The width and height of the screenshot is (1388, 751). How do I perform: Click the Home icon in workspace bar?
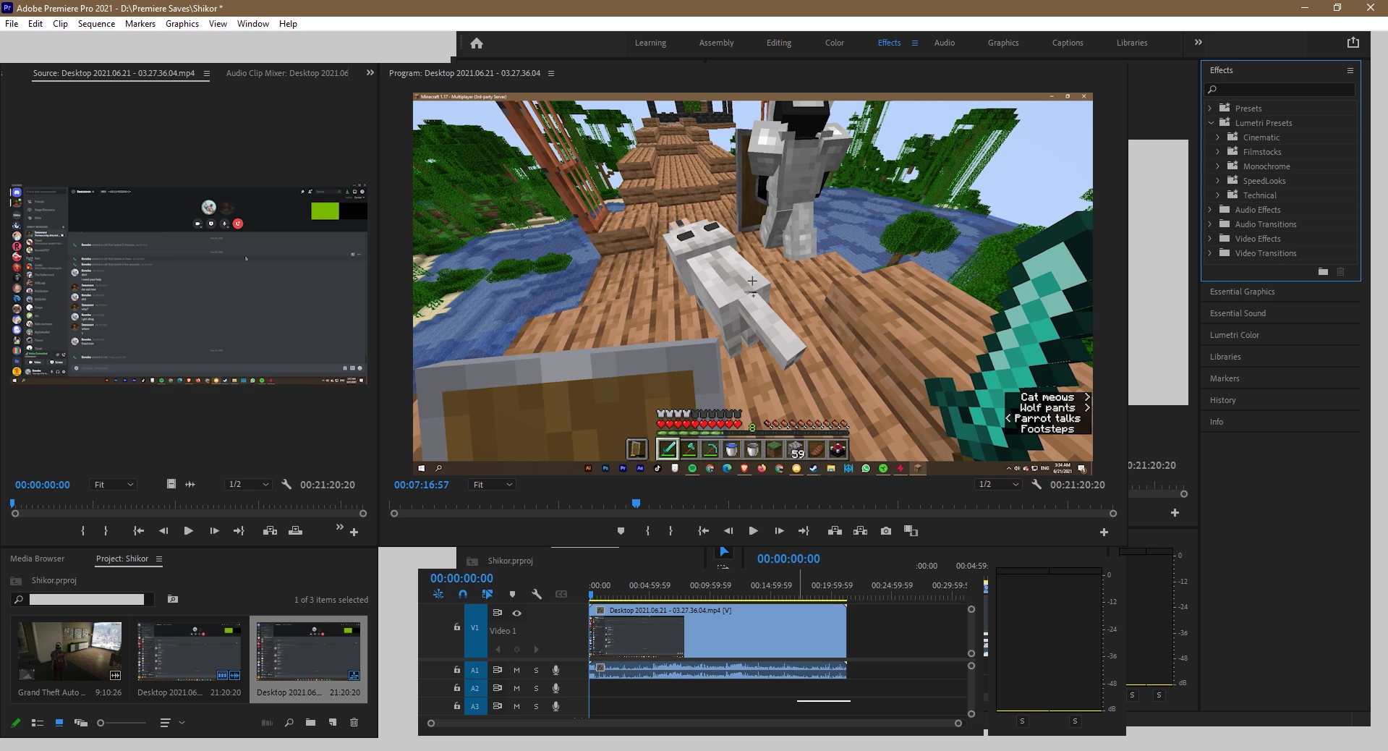476,43
